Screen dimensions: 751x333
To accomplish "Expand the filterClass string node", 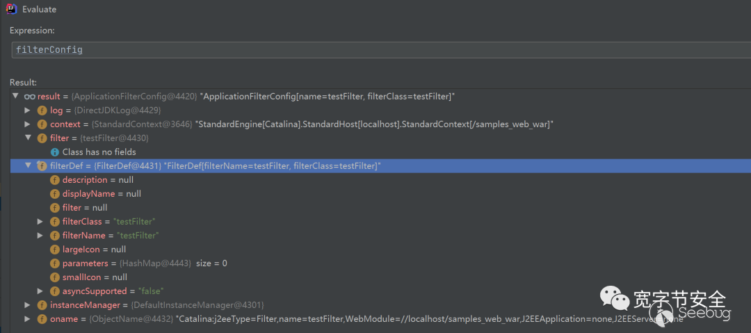I will point(41,221).
